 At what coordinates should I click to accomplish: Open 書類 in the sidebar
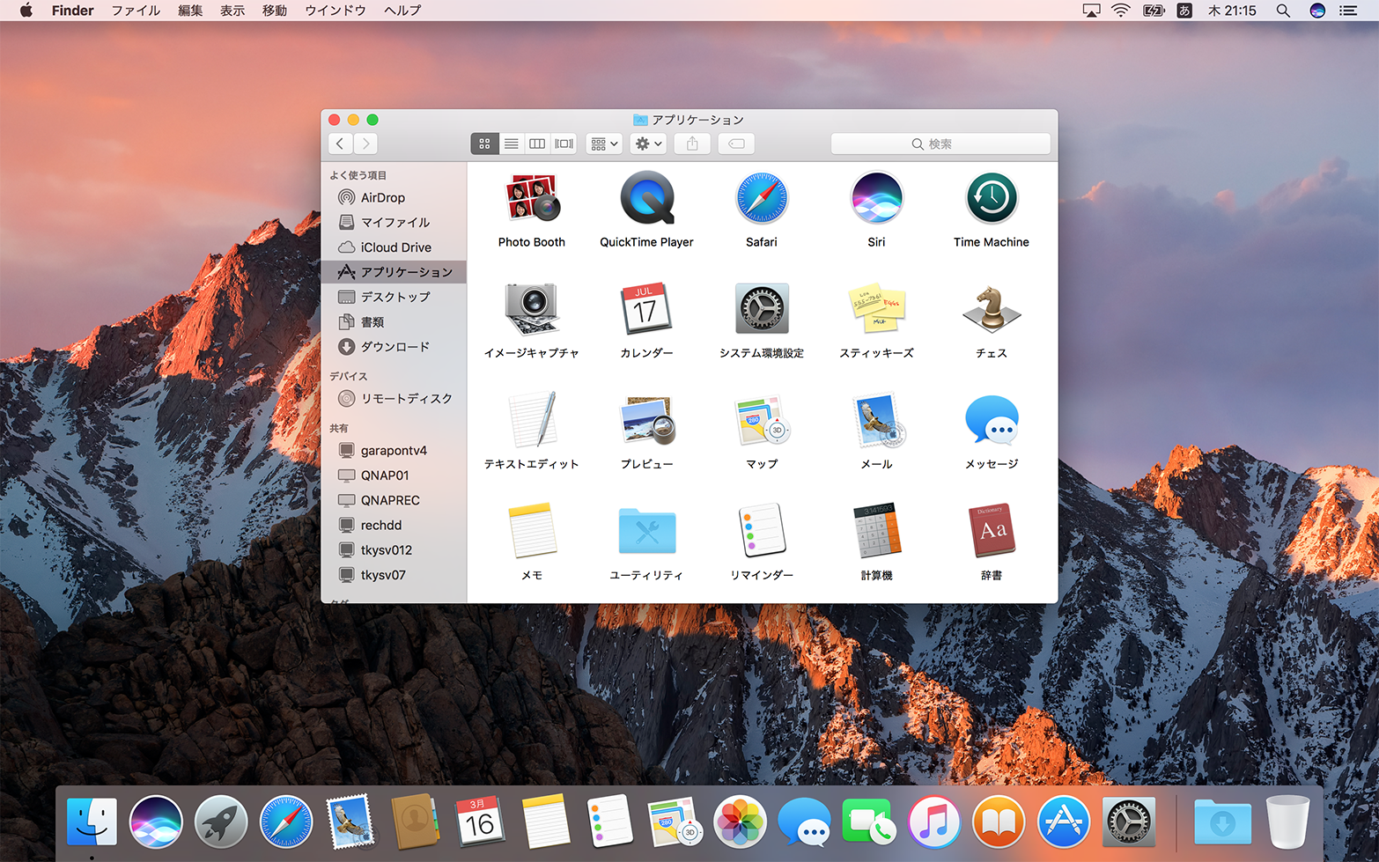click(x=394, y=321)
